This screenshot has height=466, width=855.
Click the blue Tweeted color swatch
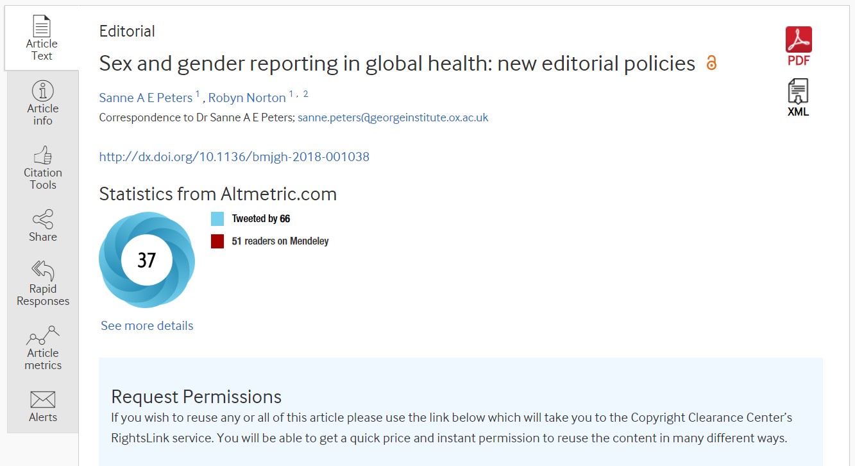[x=217, y=219]
